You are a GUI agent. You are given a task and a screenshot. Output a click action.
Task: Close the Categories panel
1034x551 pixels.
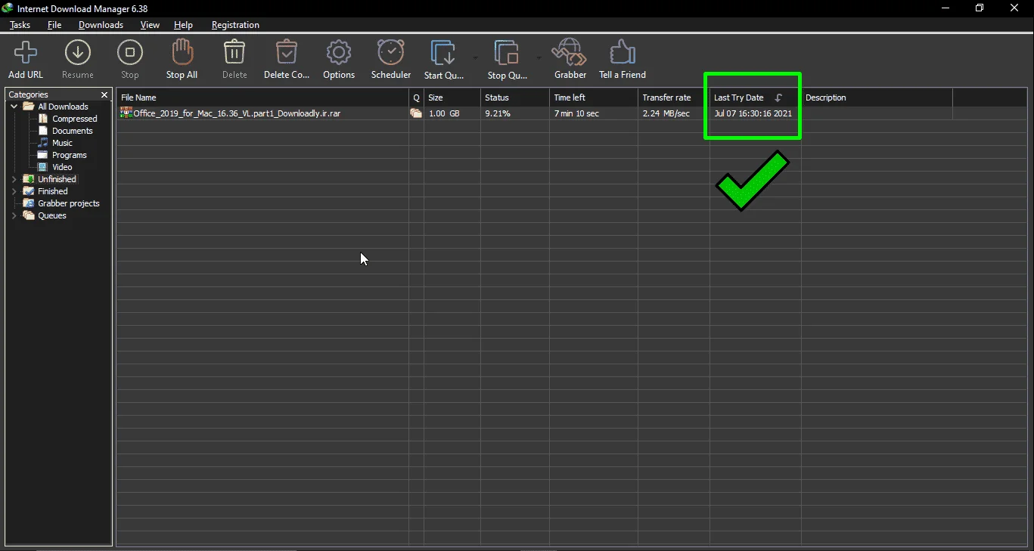(x=104, y=94)
